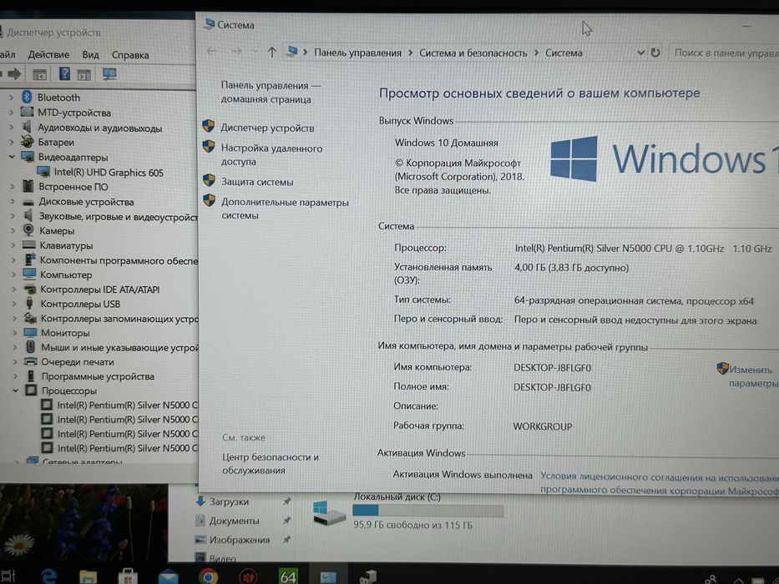
Task: Select Изображения in the Explorer quick access
Action: click(240, 540)
